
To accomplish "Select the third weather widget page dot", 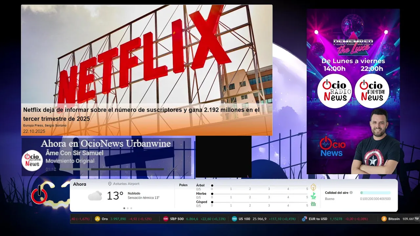I will click(x=131, y=208).
